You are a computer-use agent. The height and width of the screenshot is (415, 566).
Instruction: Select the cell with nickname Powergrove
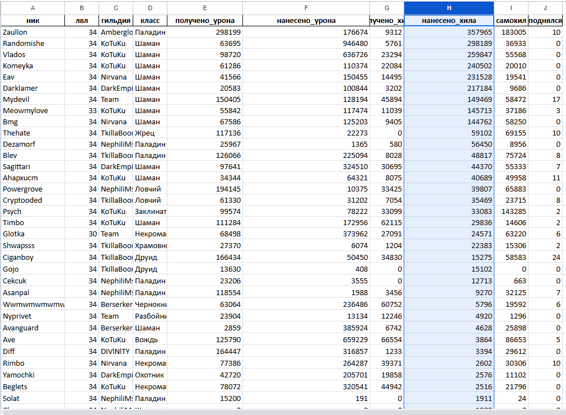coord(32,189)
